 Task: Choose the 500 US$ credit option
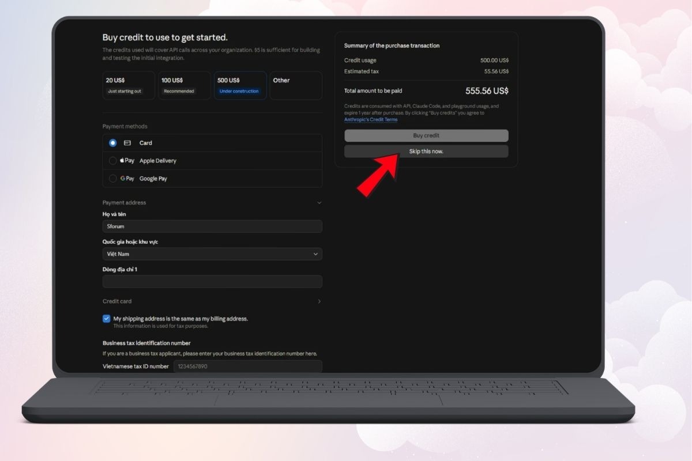pyautogui.click(x=240, y=85)
